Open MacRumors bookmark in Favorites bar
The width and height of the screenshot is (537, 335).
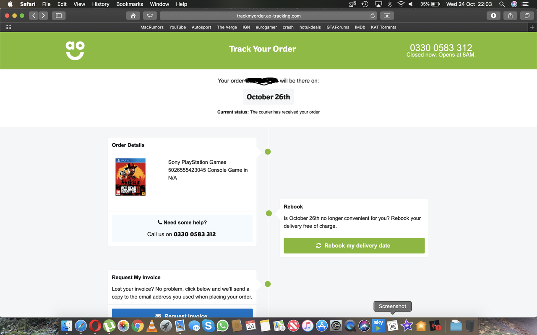(x=152, y=27)
